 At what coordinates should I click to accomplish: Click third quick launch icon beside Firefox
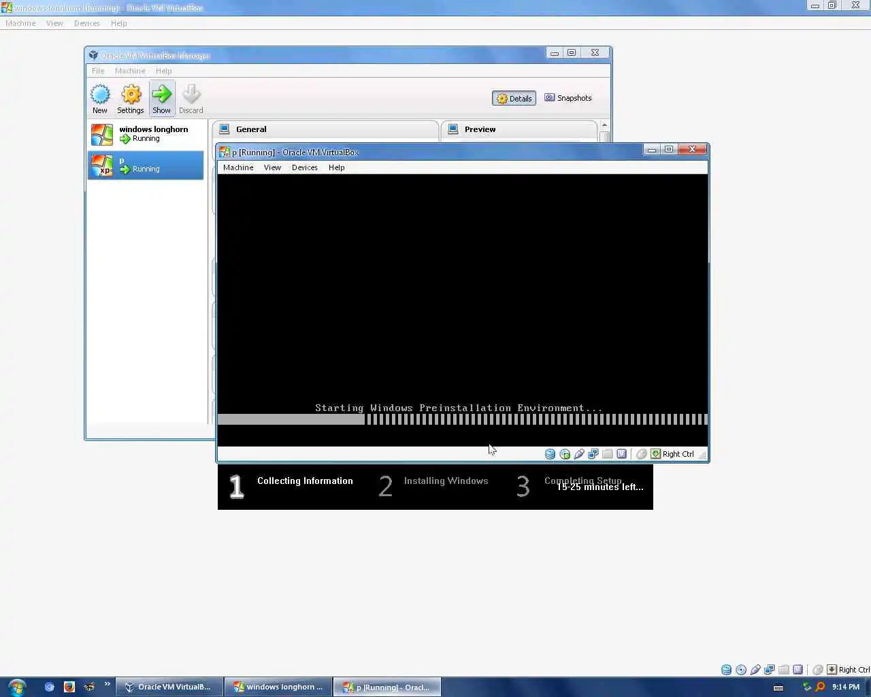89,687
